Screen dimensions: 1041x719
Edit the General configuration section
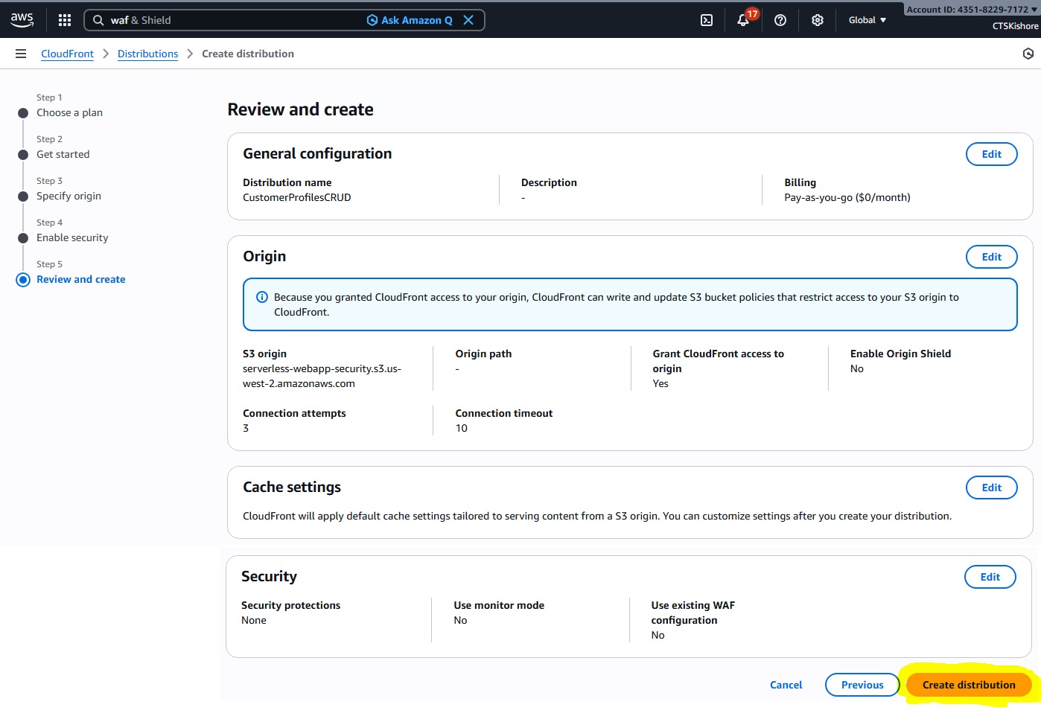click(991, 154)
